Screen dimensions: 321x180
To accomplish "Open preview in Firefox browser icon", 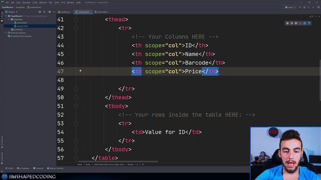I will tap(291, 23).
